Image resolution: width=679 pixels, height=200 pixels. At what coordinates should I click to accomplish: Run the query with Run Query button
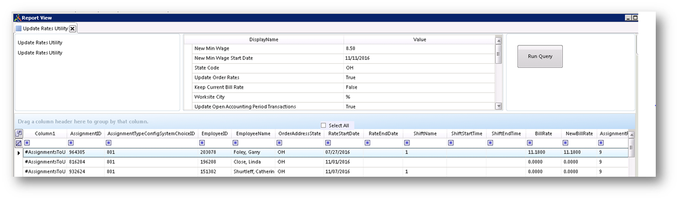[540, 57]
